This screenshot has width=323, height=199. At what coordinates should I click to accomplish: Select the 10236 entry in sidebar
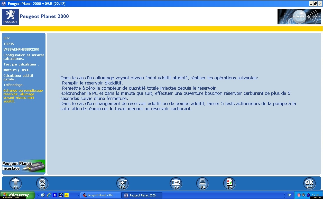(8, 44)
